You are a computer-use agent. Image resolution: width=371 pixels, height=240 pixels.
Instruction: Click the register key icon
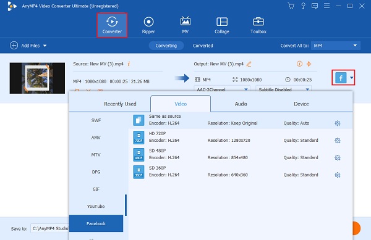click(303, 6)
